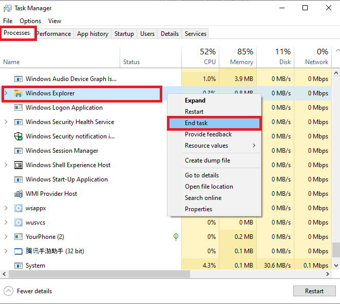Expand the 腾讯手游助手 (32 bit) group

coord(6,251)
